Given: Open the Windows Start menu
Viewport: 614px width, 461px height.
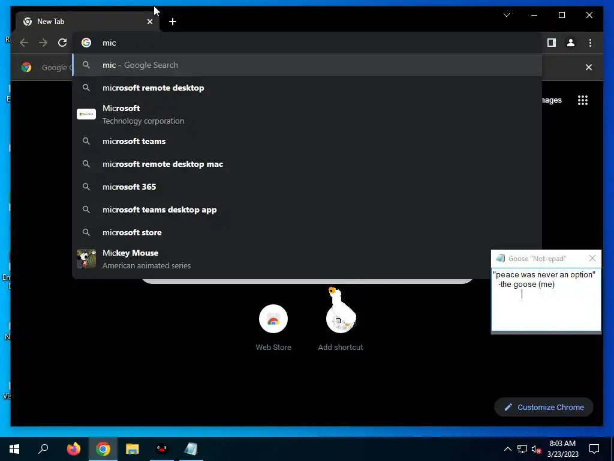Looking at the screenshot, I should (x=14, y=449).
